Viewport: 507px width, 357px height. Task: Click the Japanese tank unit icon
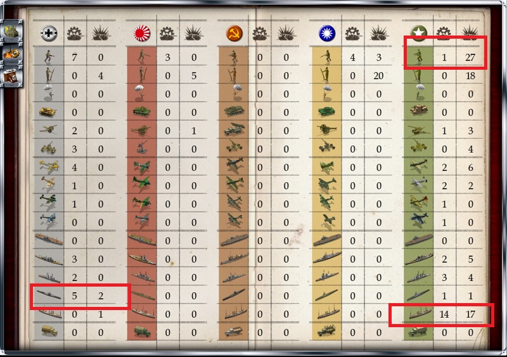click(x=141, y=112)
